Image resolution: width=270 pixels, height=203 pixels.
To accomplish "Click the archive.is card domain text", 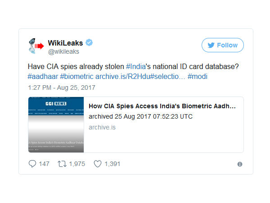I will click(102, 127).
